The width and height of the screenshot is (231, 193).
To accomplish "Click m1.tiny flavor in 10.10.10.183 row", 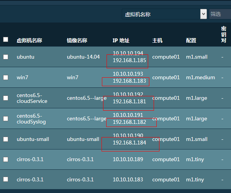I will 195,180.
